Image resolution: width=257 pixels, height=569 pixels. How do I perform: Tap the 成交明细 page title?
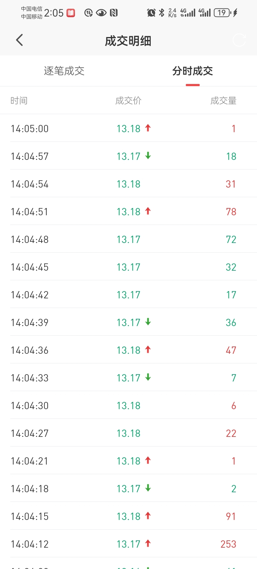128,41
